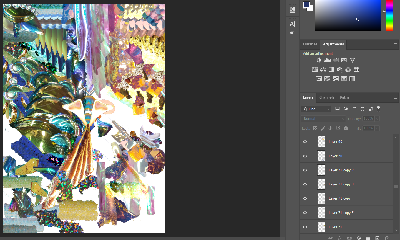Open the Normal blend mode dropdown
This screenshot has height=240, width=400.
323,119
